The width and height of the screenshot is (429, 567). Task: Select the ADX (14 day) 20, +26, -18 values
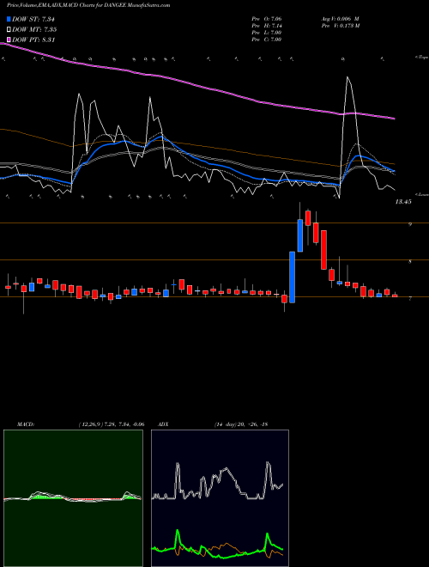tap(241, 424)
